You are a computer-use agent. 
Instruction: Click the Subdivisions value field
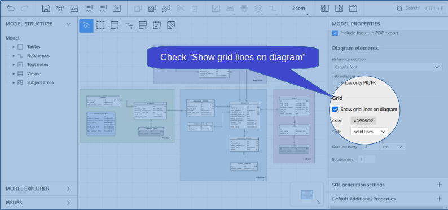point(367,159)
